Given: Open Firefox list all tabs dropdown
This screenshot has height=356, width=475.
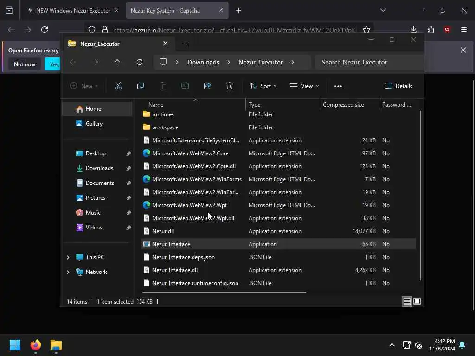Looking at the screenshot, I should 383,10.
